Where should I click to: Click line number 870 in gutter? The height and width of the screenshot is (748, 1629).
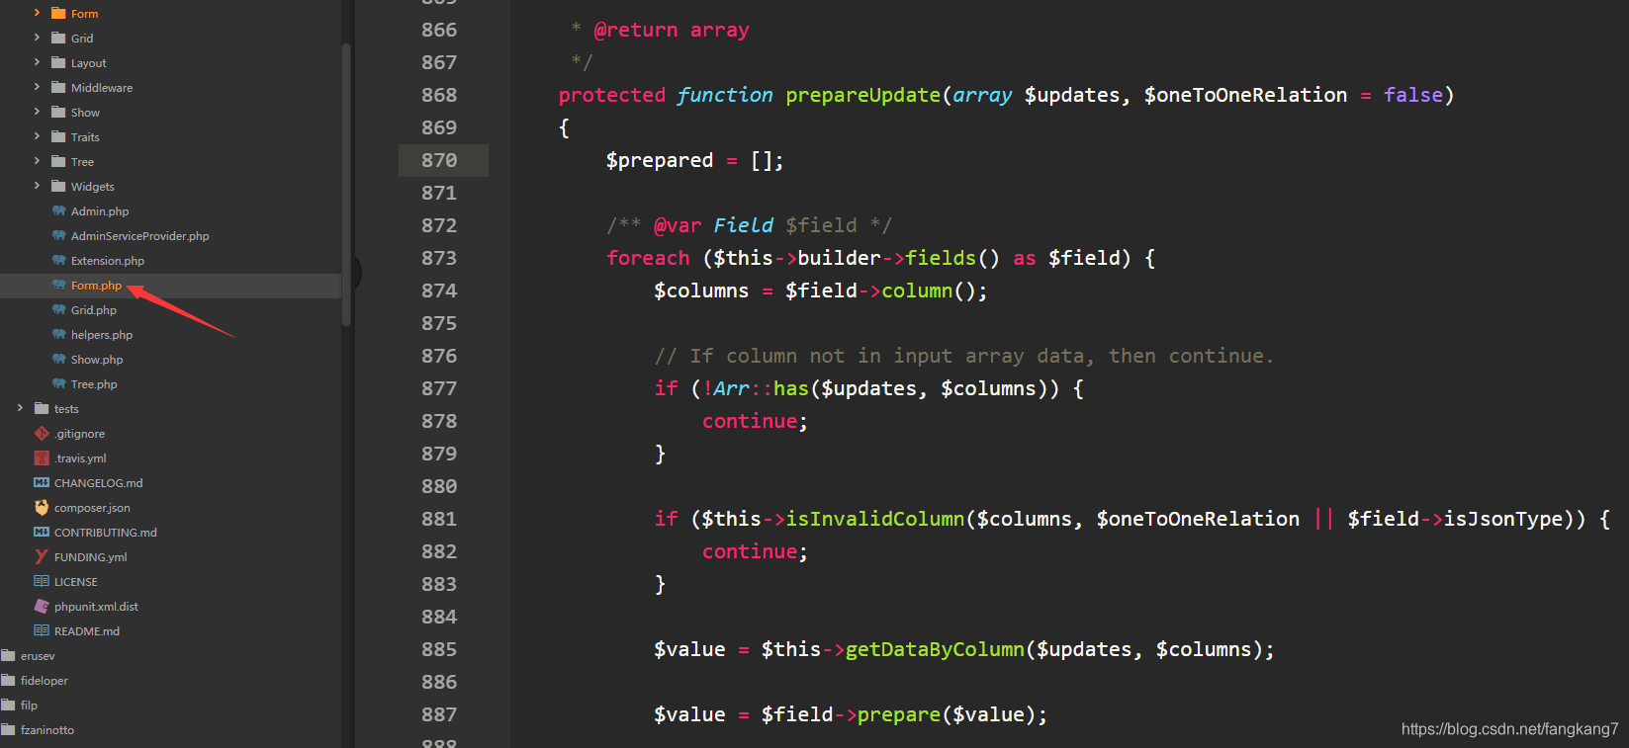pos(439,160)
